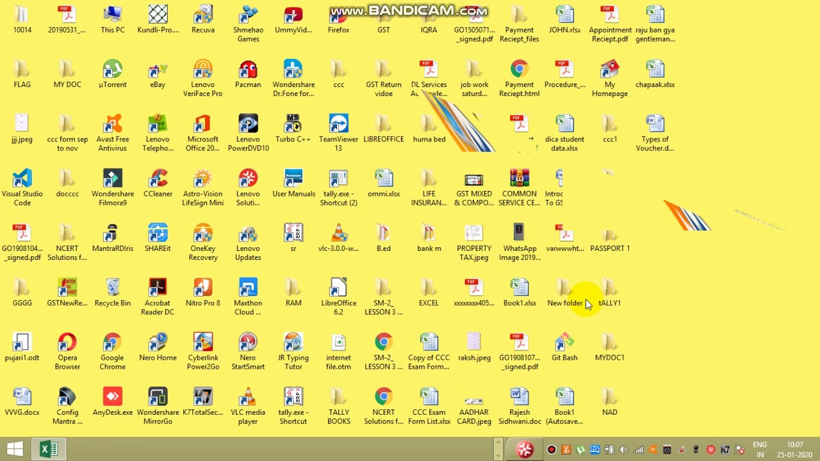Launch Google Chrome desktop icon
820x461 pixels.
click(113, 352)
